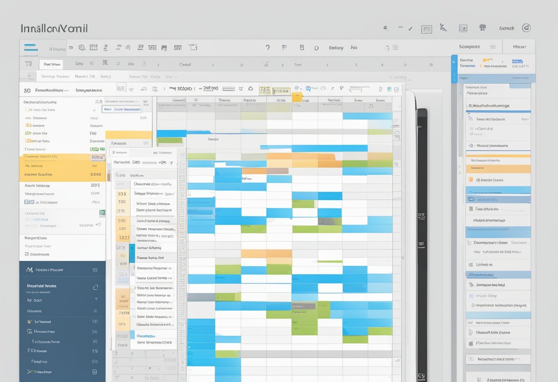Screen dimensions: 558x382
Task: Open the search magnifier icon on the toolbar
Action: (83, 47)
